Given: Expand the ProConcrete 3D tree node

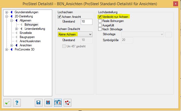Looking at the screenshot, I should tap(6, 49).
